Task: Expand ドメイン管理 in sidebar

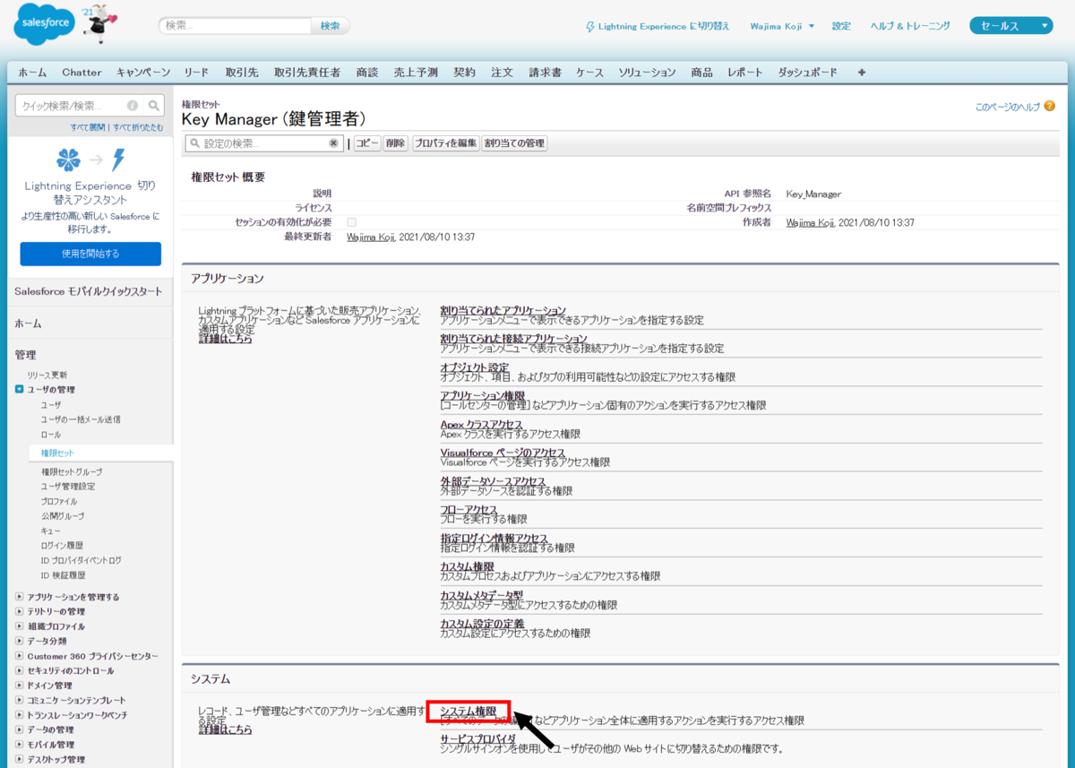Action: (x=20, y=686)
